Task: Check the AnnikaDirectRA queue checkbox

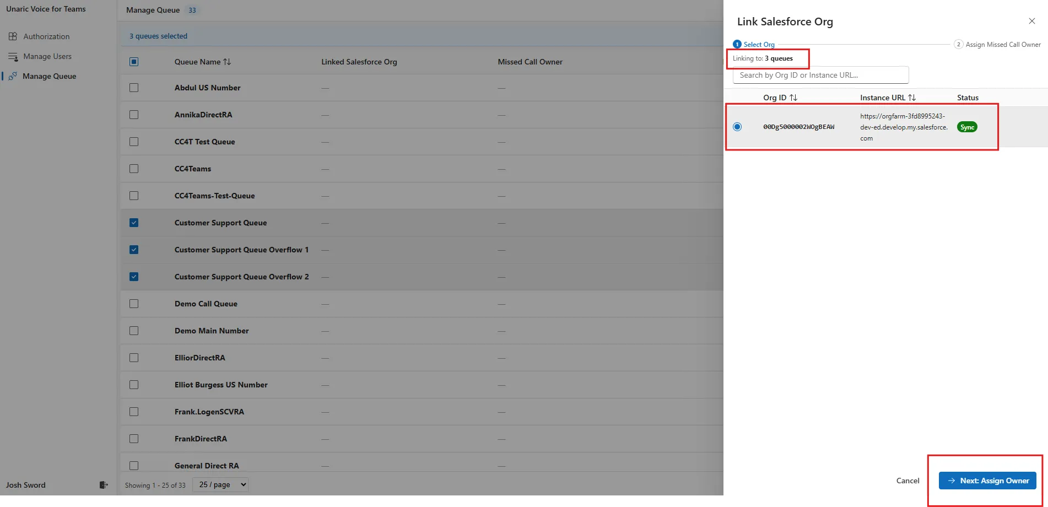Action: 134,115
